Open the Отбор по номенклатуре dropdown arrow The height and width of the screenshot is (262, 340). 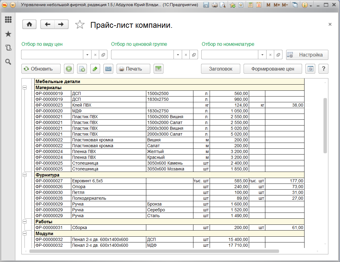(262, 55)
